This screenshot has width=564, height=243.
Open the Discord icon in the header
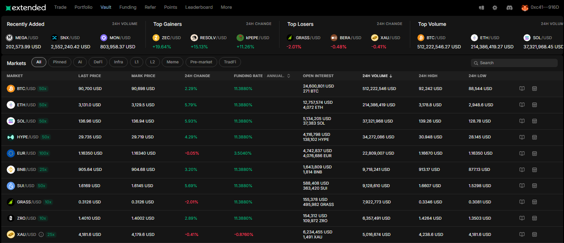(509, 7)
